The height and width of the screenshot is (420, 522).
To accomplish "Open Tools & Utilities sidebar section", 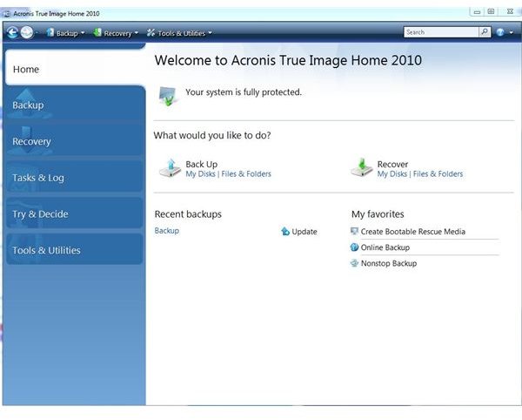I will coord(75,250).
